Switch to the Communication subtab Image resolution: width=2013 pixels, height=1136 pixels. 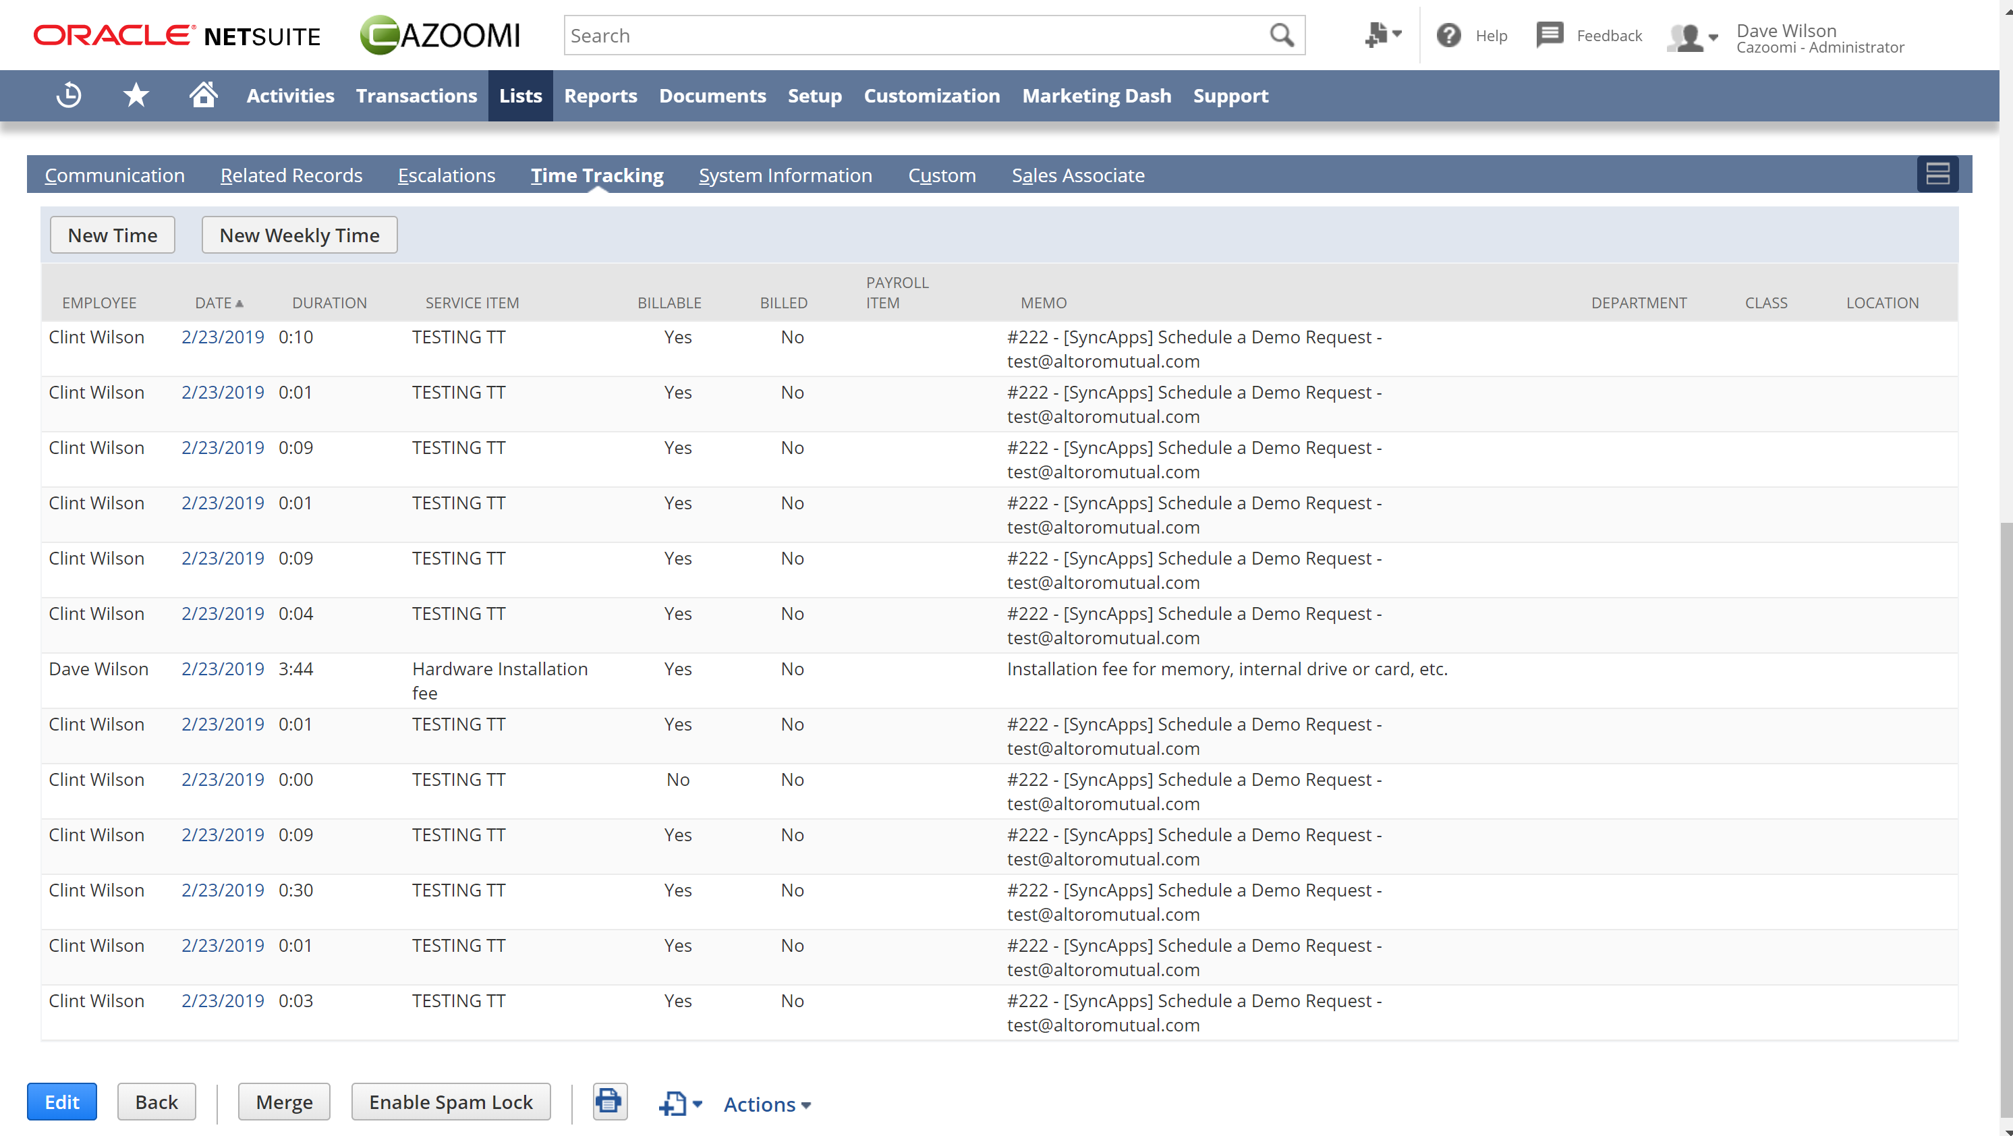pos(115,175)
